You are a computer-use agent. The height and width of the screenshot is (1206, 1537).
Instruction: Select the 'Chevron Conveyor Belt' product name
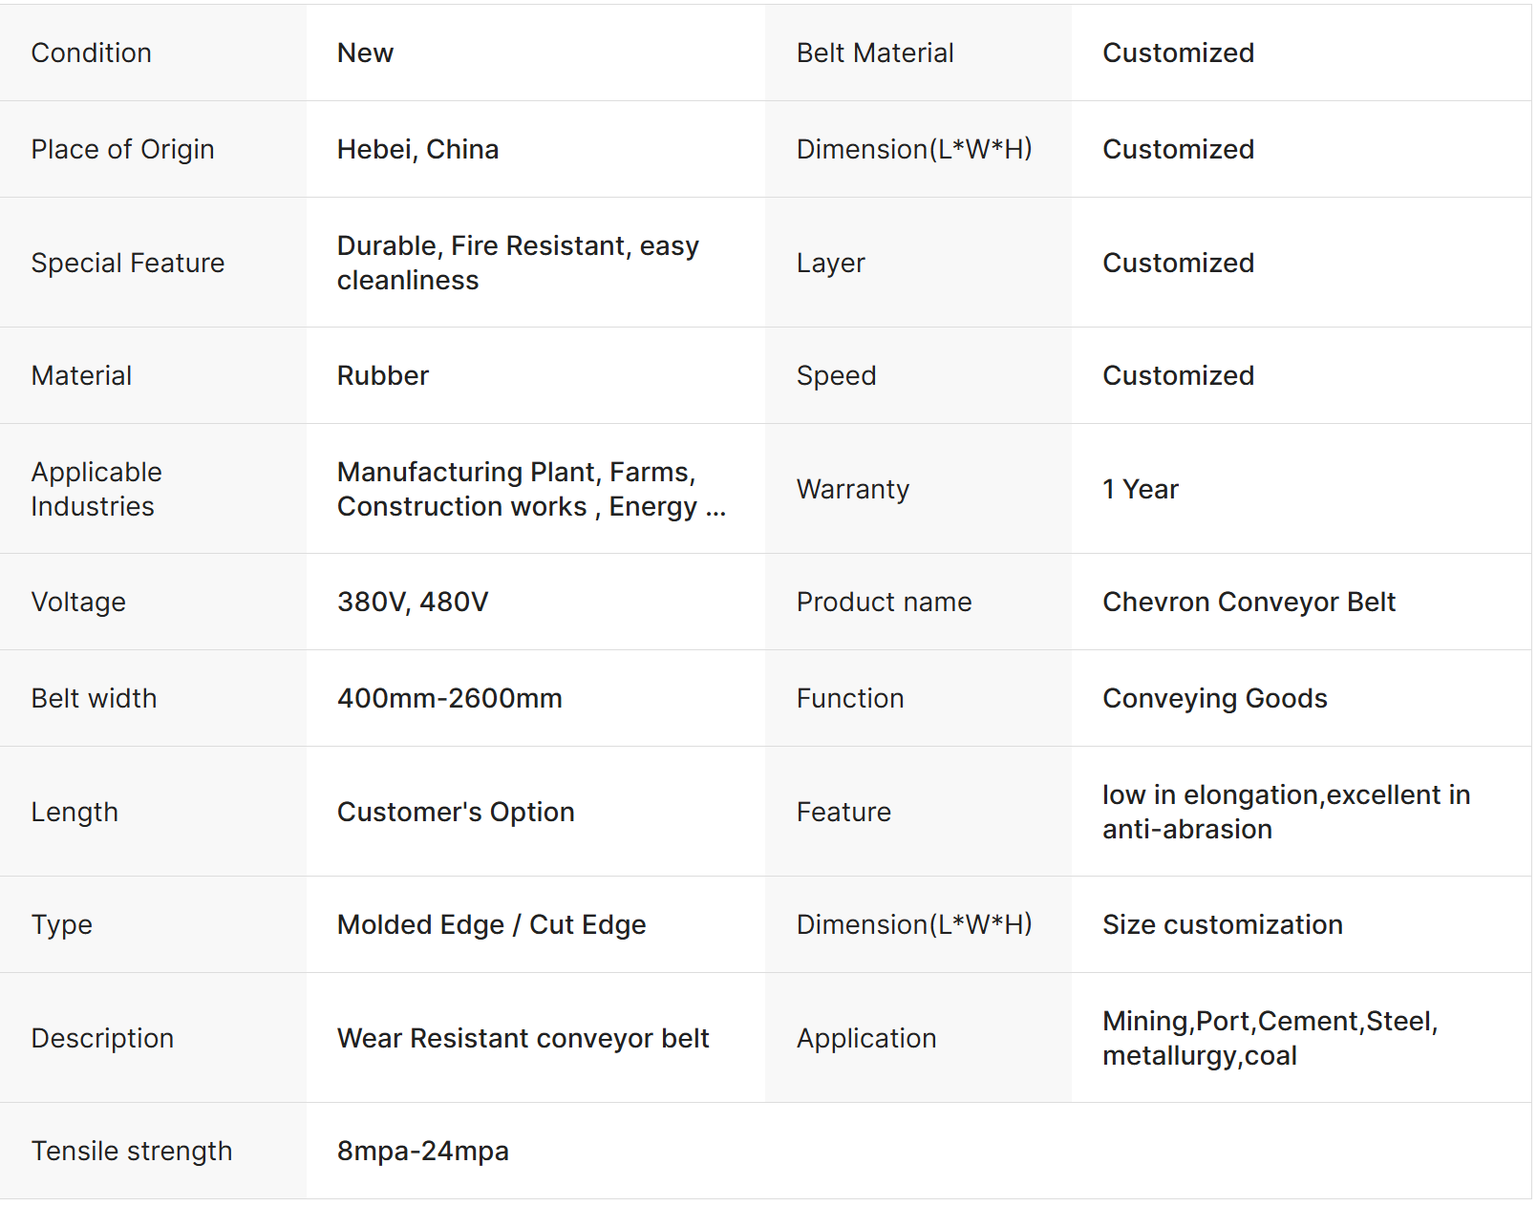(1249, 603)
